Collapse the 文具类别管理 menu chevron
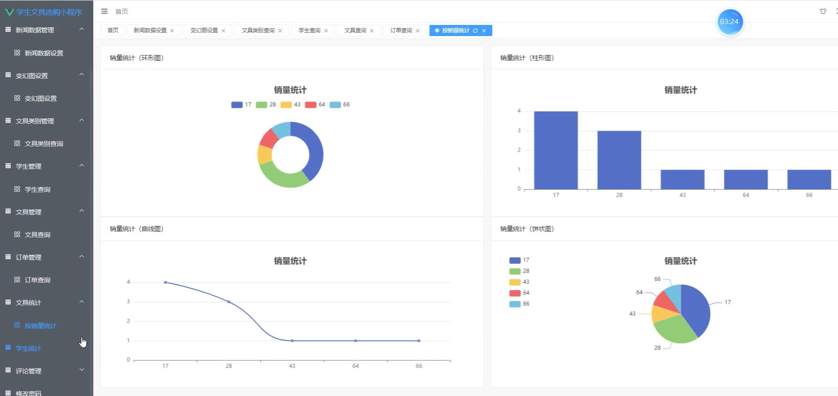Image resolution: width=838 pixels, height=396 pixels. (x=82, y=120)
